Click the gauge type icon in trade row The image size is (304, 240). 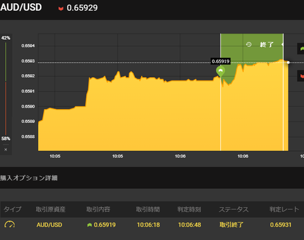coord(9,224)
